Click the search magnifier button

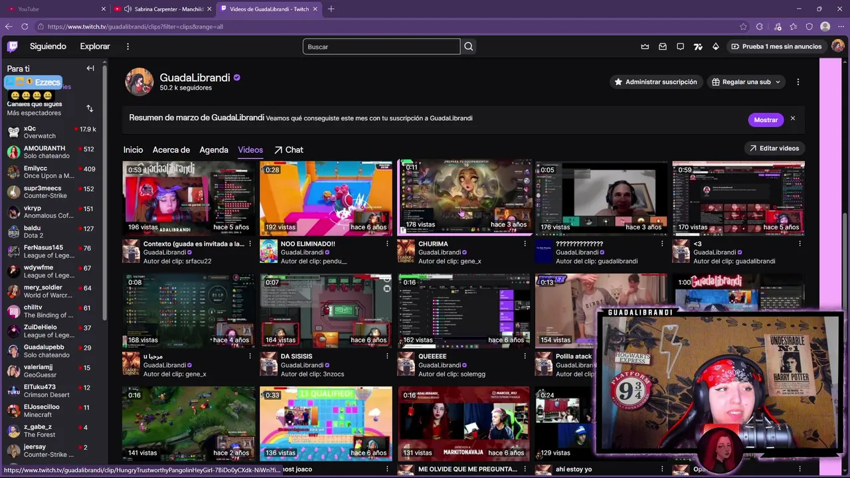click(469, 46)
